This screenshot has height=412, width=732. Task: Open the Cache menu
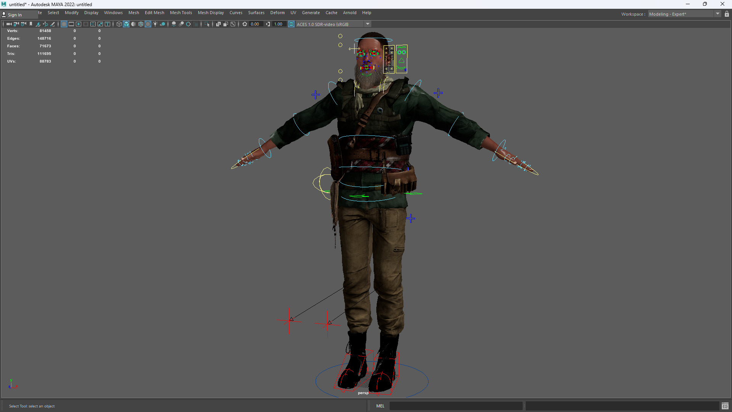click(x=331, y=13)
